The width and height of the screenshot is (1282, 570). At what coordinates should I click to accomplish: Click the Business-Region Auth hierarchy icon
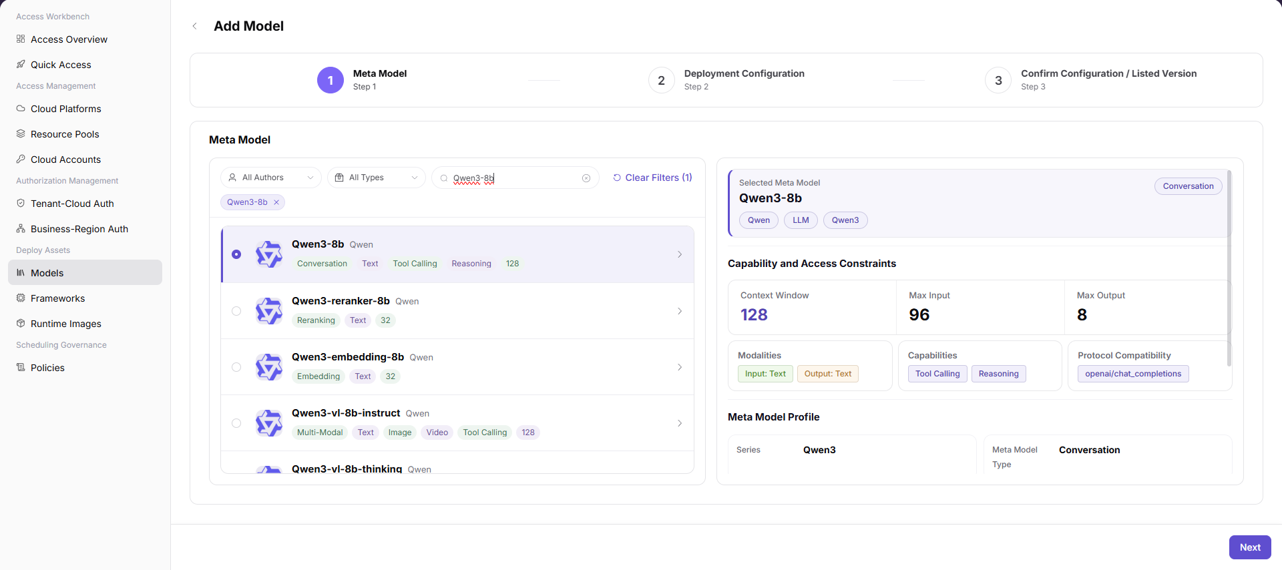21,228
